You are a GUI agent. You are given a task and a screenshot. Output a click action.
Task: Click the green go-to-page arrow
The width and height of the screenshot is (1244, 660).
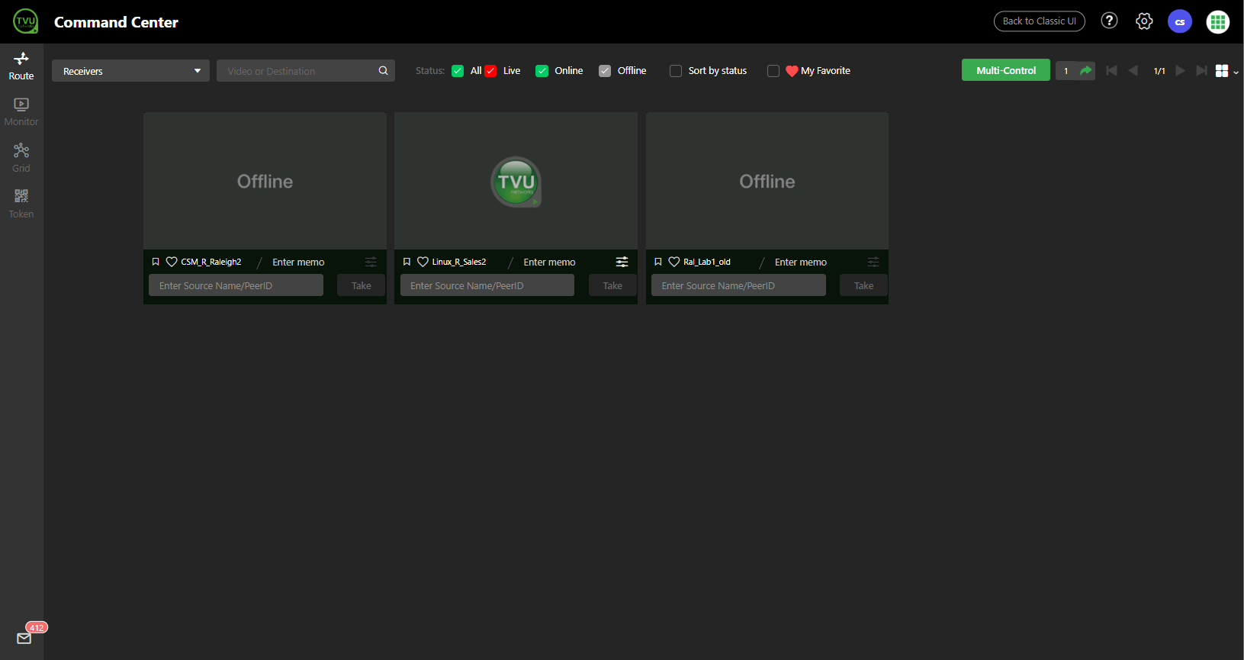pos(1086,71)
